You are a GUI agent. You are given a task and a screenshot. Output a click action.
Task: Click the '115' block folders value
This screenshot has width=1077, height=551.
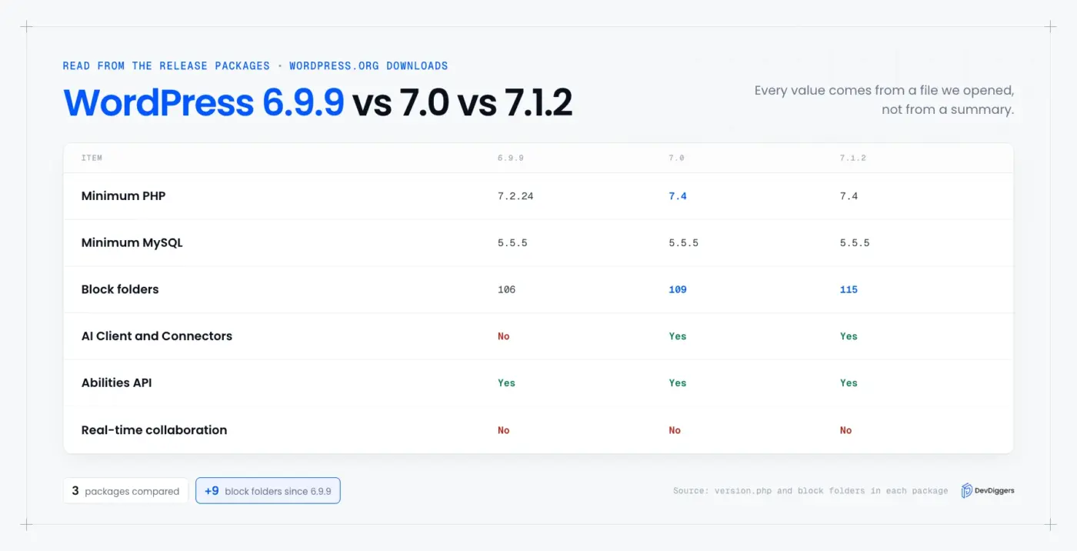849,290
